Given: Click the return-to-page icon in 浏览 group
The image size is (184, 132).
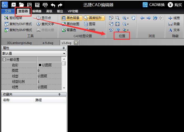Looking at the screenshot, I should point(155,18).
